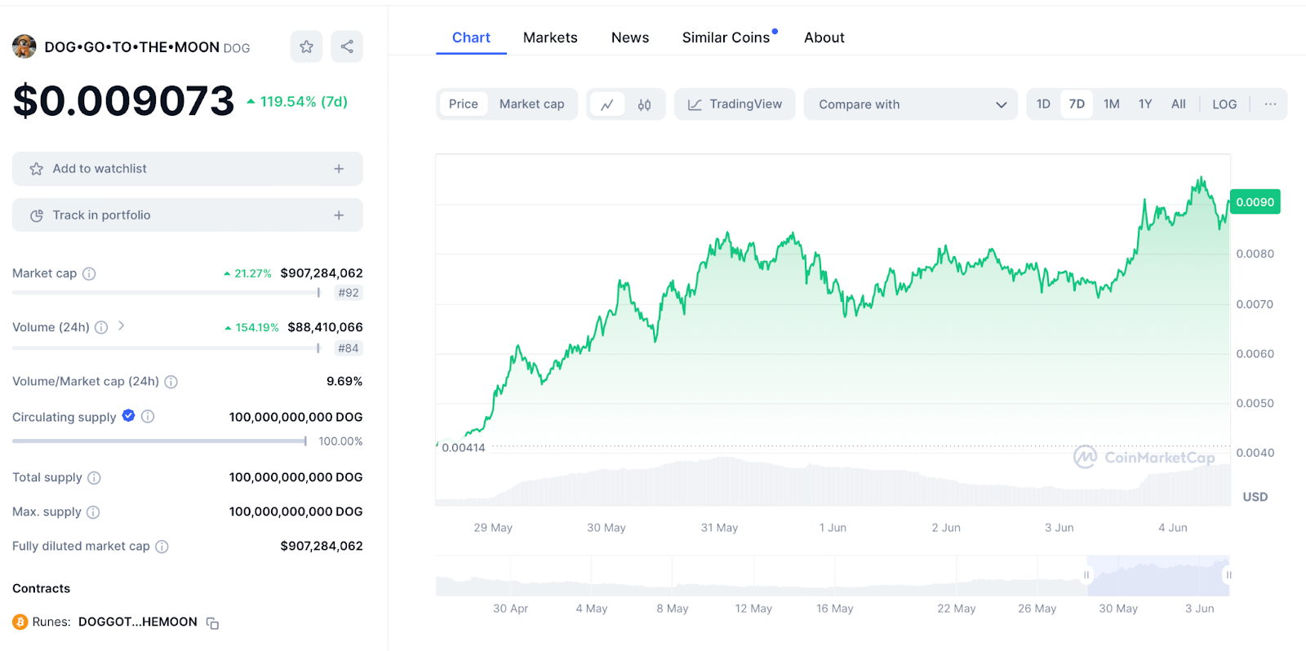Click the 0.00414 starting price label
The height and width of the screenshot is (651, 1306).
(x=464, y=448)
